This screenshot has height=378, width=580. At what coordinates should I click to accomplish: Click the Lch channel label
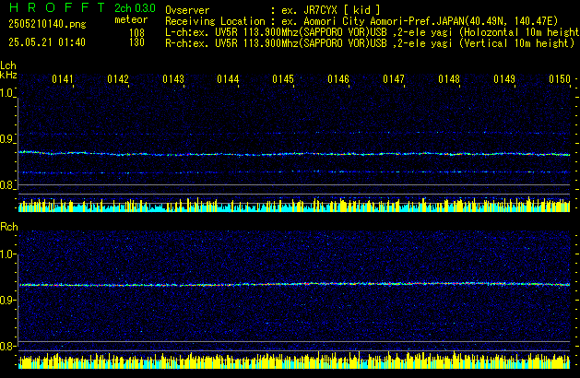8,65
